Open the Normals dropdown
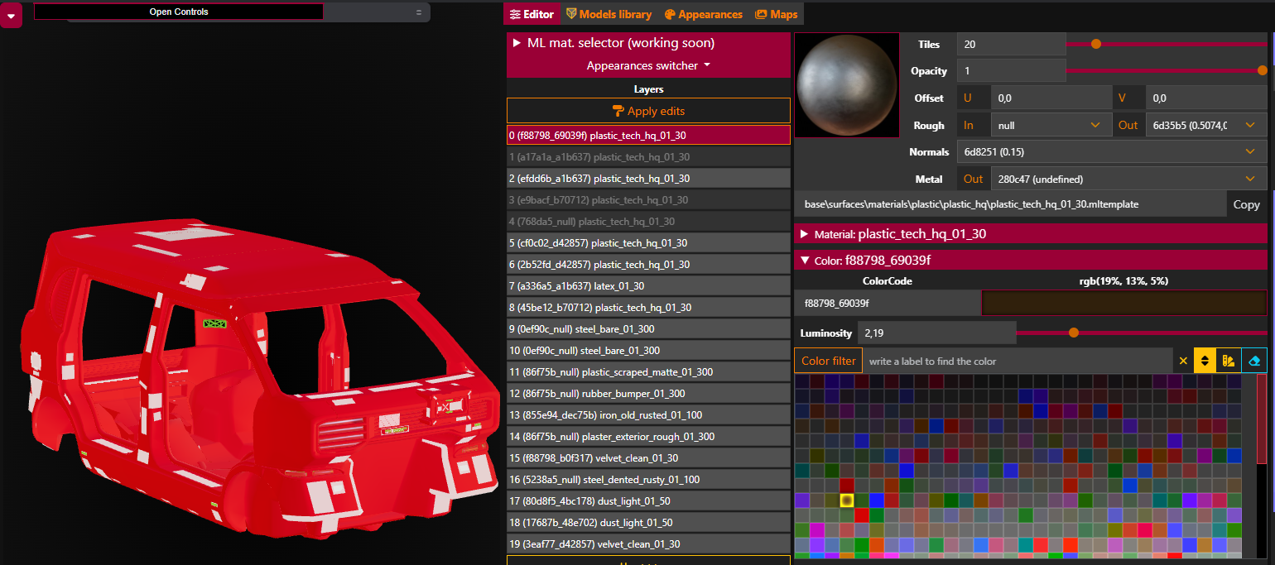Viewport: 1275px width, 565px height. (1111, 152)
